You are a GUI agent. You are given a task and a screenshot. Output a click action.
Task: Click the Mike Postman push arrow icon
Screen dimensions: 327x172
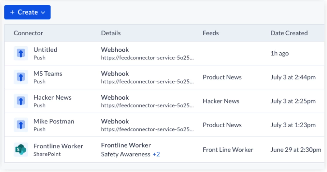(x=21, y=125)
